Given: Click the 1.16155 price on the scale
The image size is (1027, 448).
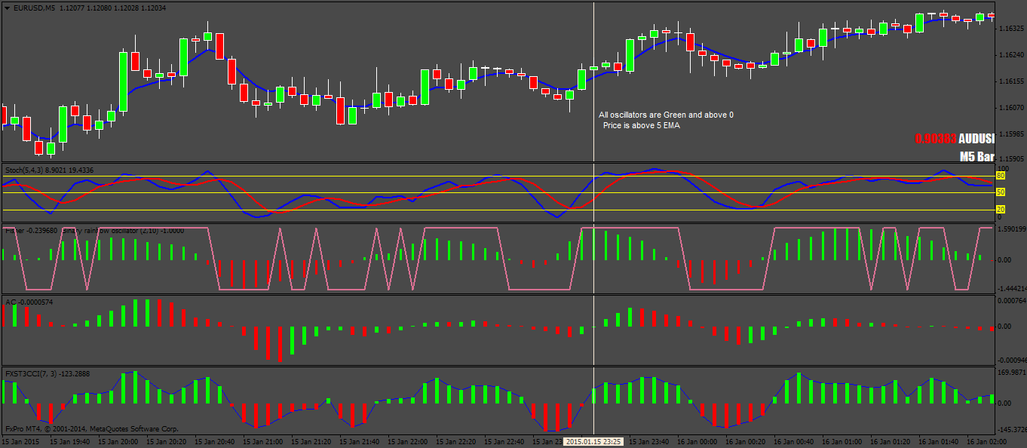Looking at the screenshot, I should click(x=1012, y=81).
